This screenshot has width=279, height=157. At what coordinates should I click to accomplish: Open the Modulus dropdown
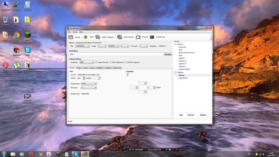(x=89, y=88)
